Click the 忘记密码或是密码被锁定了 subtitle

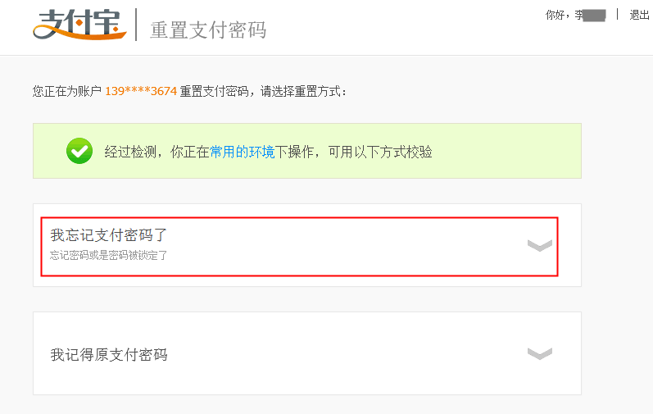coord(109,256)
